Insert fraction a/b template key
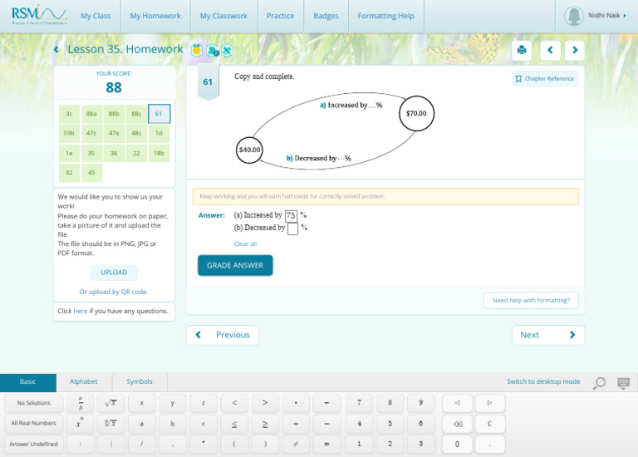The width and height of the screenshot is (638, 457). tap(81, 403)
